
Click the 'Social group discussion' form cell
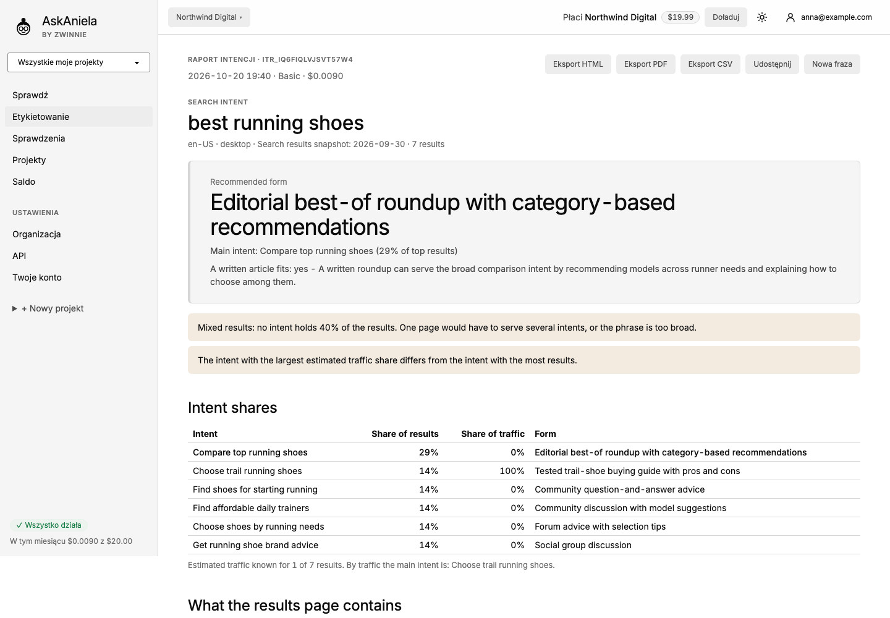coord(583,545)
